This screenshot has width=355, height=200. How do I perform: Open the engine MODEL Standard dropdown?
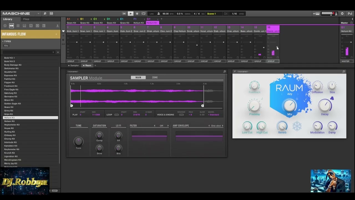tap(214, 115)
